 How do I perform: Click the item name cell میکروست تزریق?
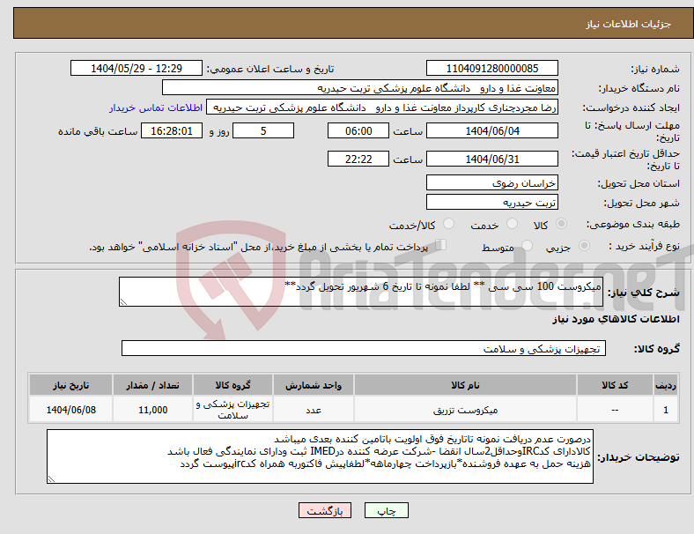coord(465,410)
